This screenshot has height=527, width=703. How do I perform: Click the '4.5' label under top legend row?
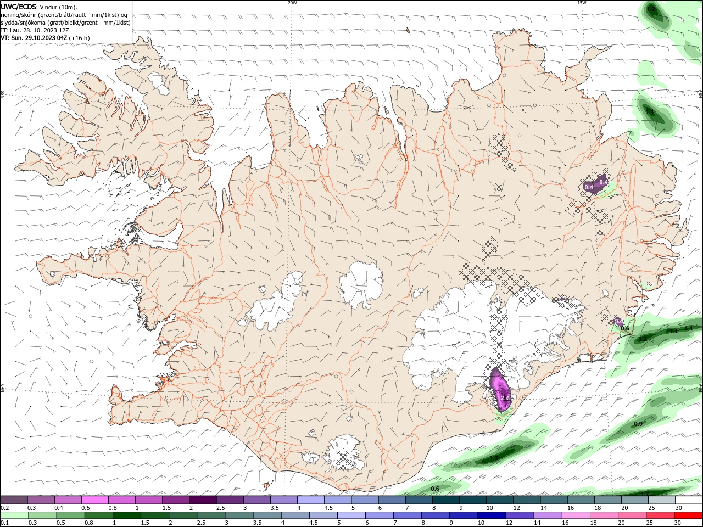tap(328, 508)
